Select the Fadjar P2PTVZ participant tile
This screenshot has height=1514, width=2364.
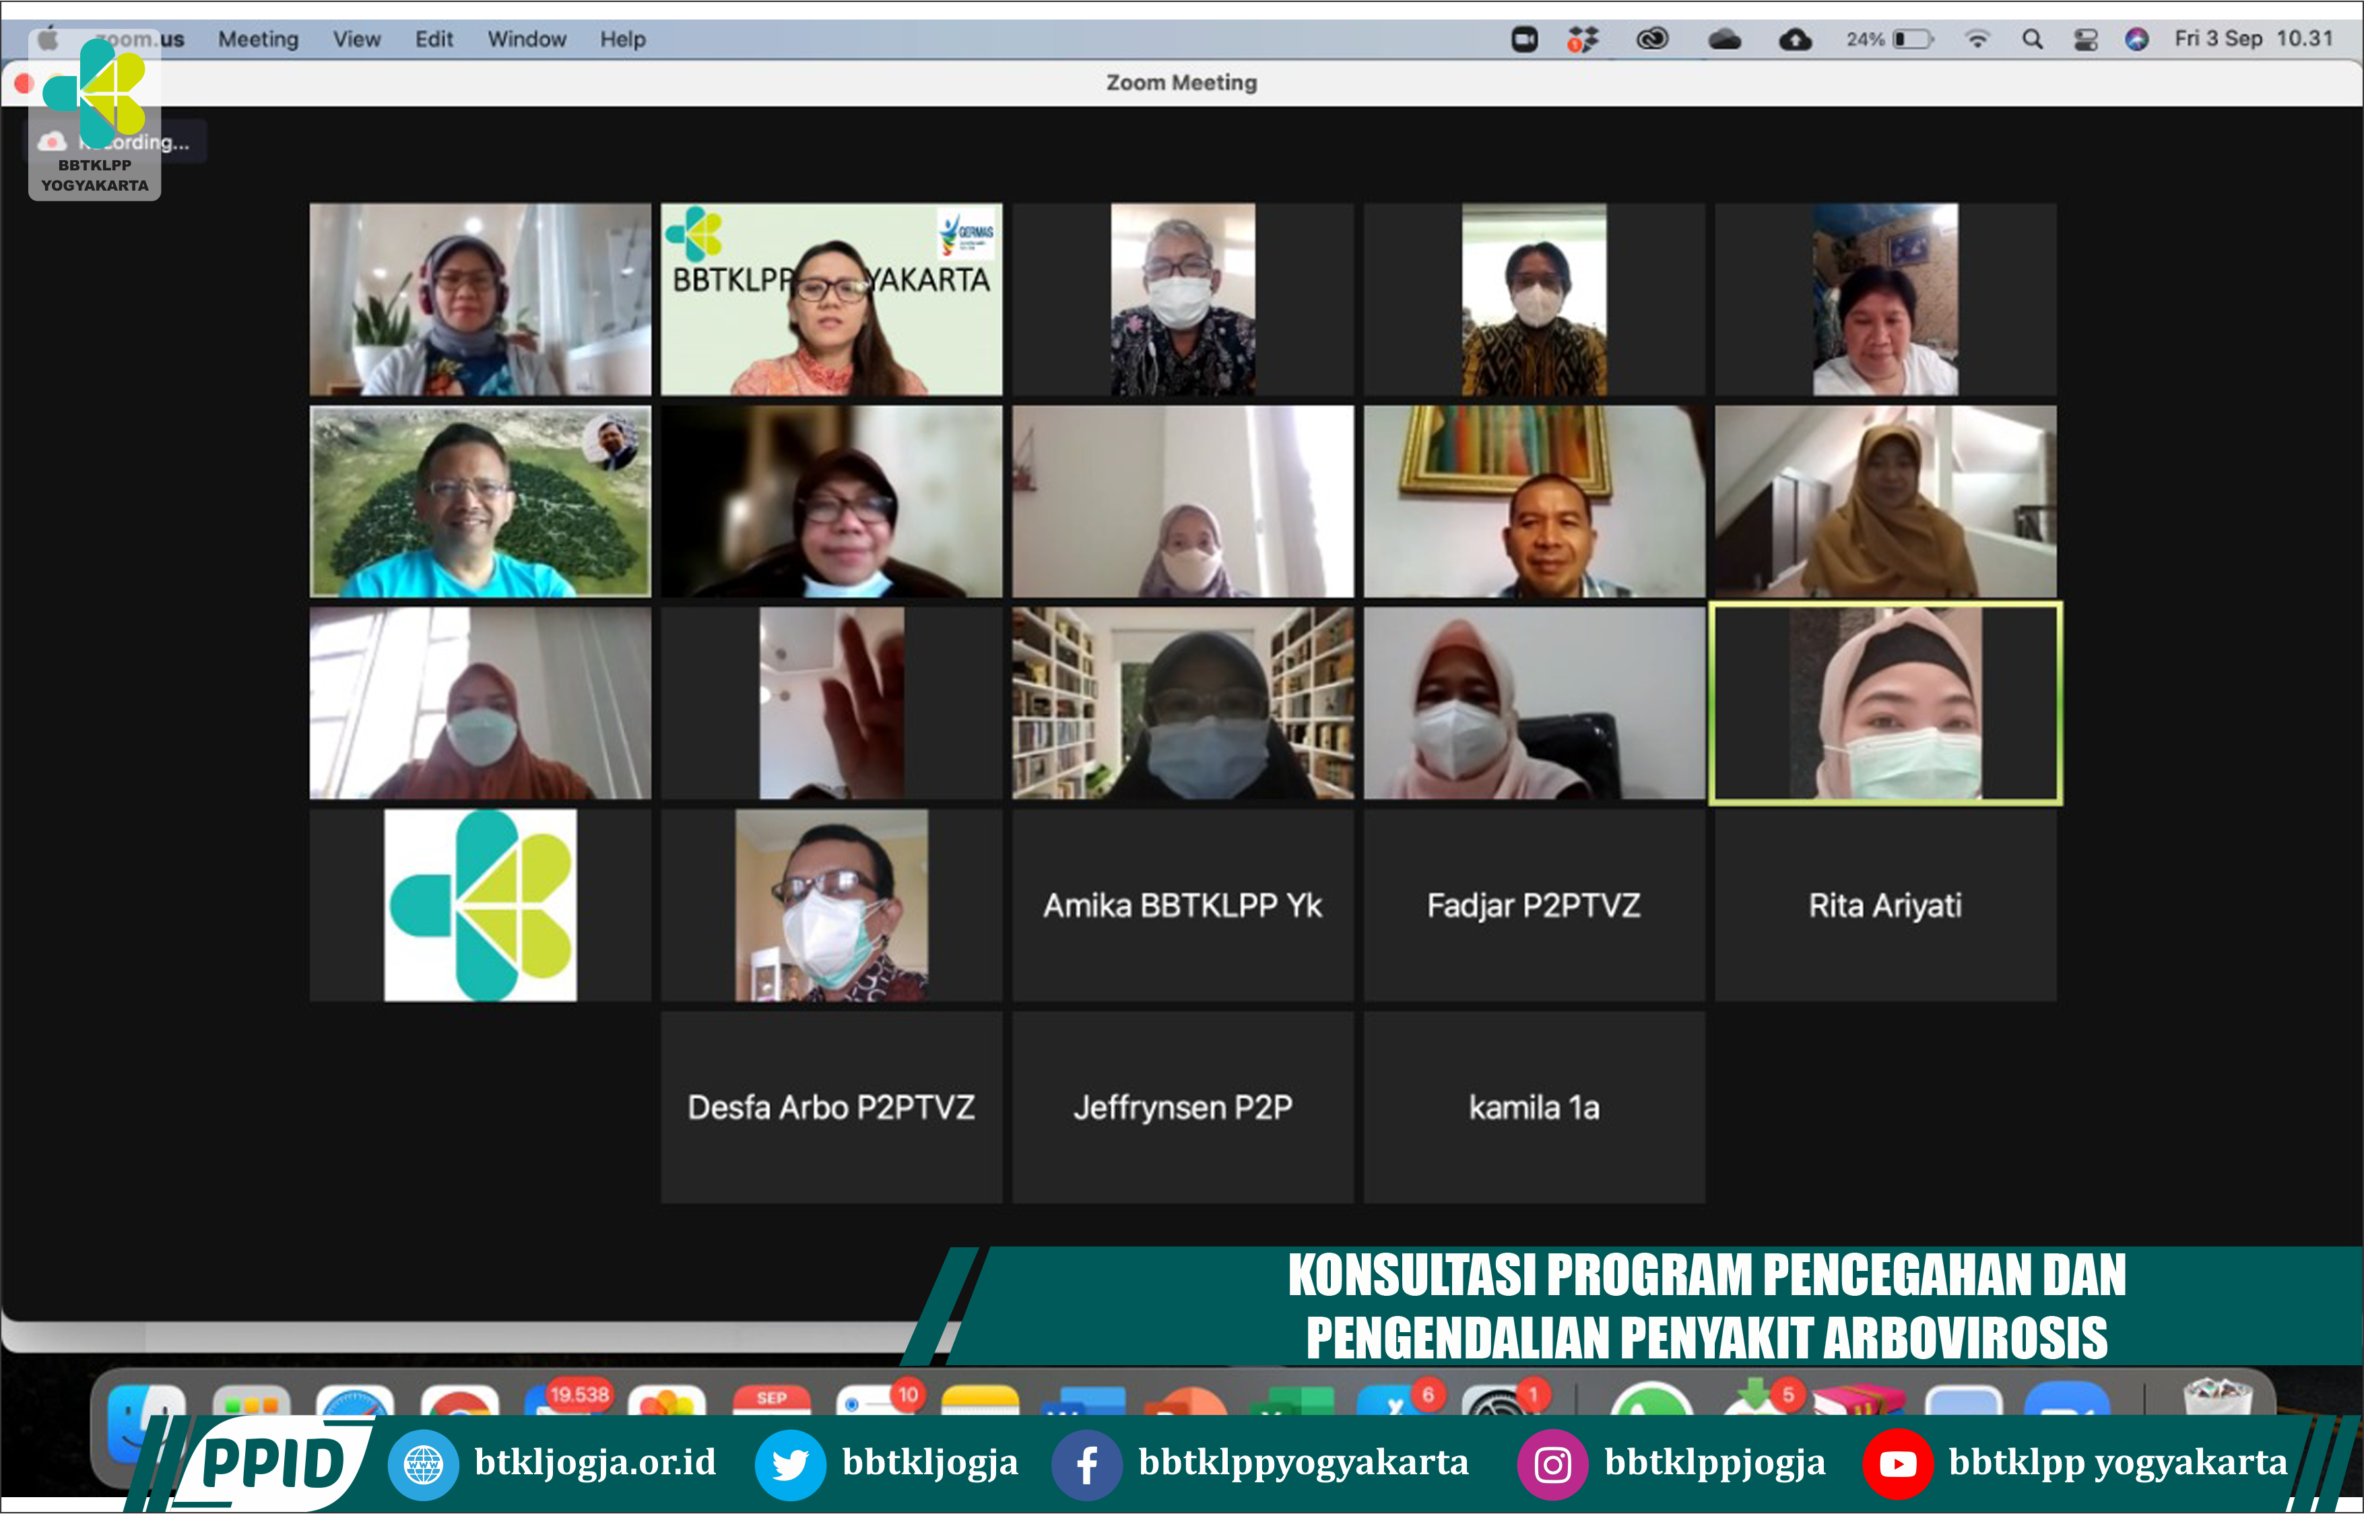tap(1534, 904)
